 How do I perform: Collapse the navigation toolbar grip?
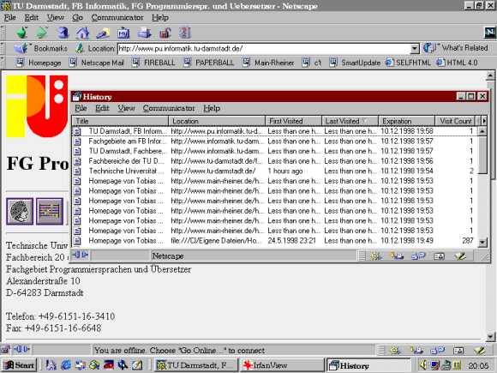3,33
